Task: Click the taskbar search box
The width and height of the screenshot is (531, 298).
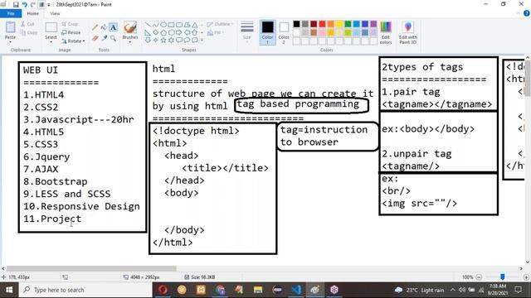Action: [85, 290]
